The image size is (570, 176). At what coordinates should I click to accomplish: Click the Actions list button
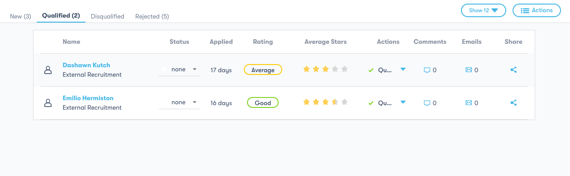tap(537, 10)
